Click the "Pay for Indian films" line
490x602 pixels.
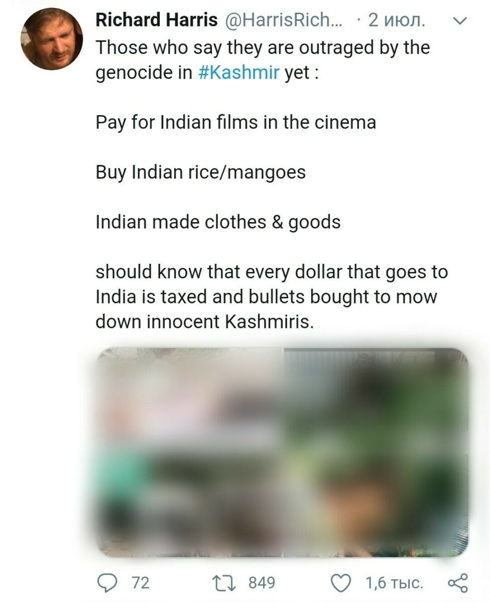(235, 122)
